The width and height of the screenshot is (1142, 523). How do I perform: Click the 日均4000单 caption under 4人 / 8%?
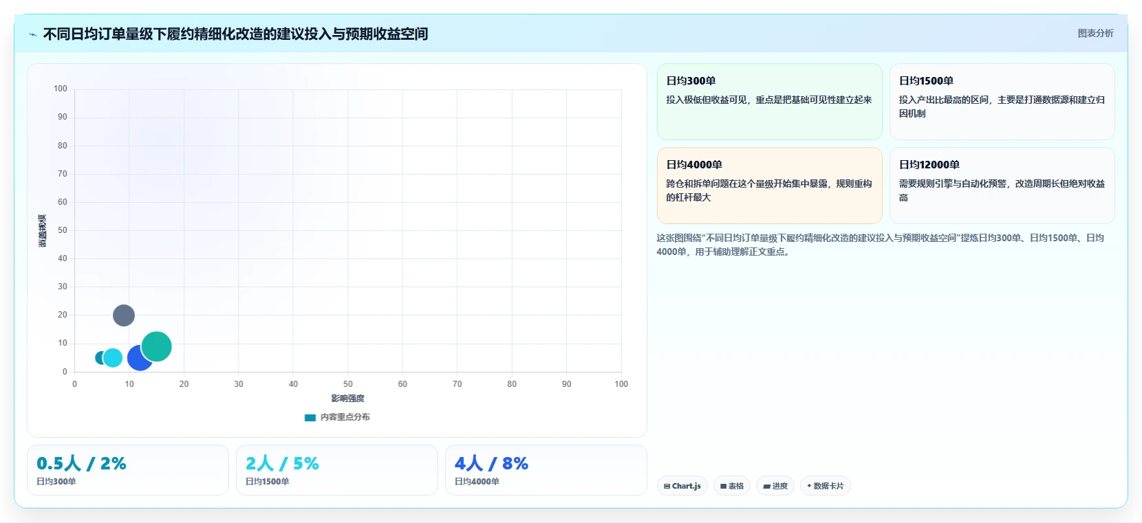click(x=477, y=482)
